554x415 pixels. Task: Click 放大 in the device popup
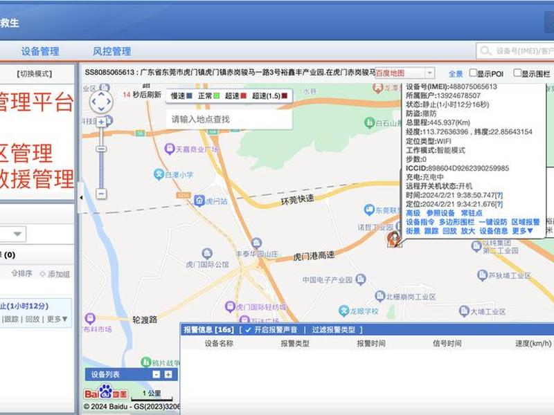coord(468,231)
